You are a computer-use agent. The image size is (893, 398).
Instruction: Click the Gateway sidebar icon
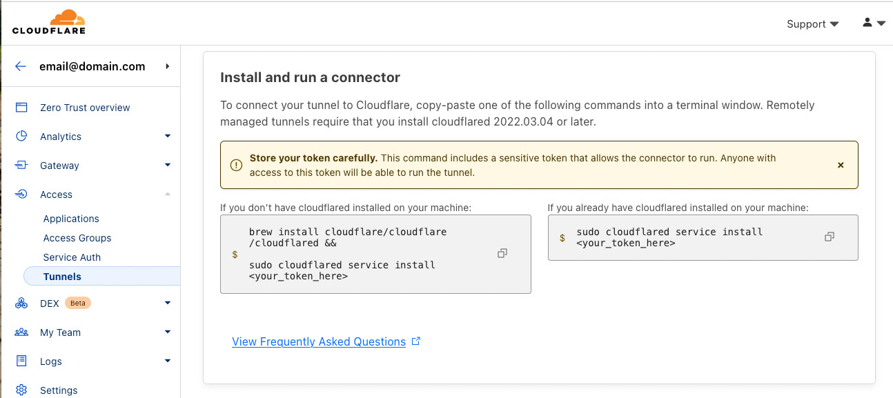[21, 166]
